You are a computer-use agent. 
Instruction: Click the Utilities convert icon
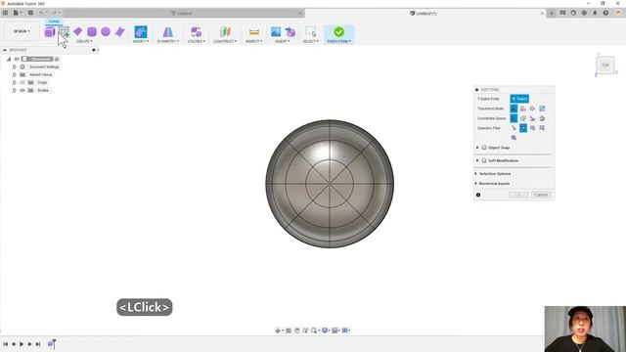[x=196, y=32]
